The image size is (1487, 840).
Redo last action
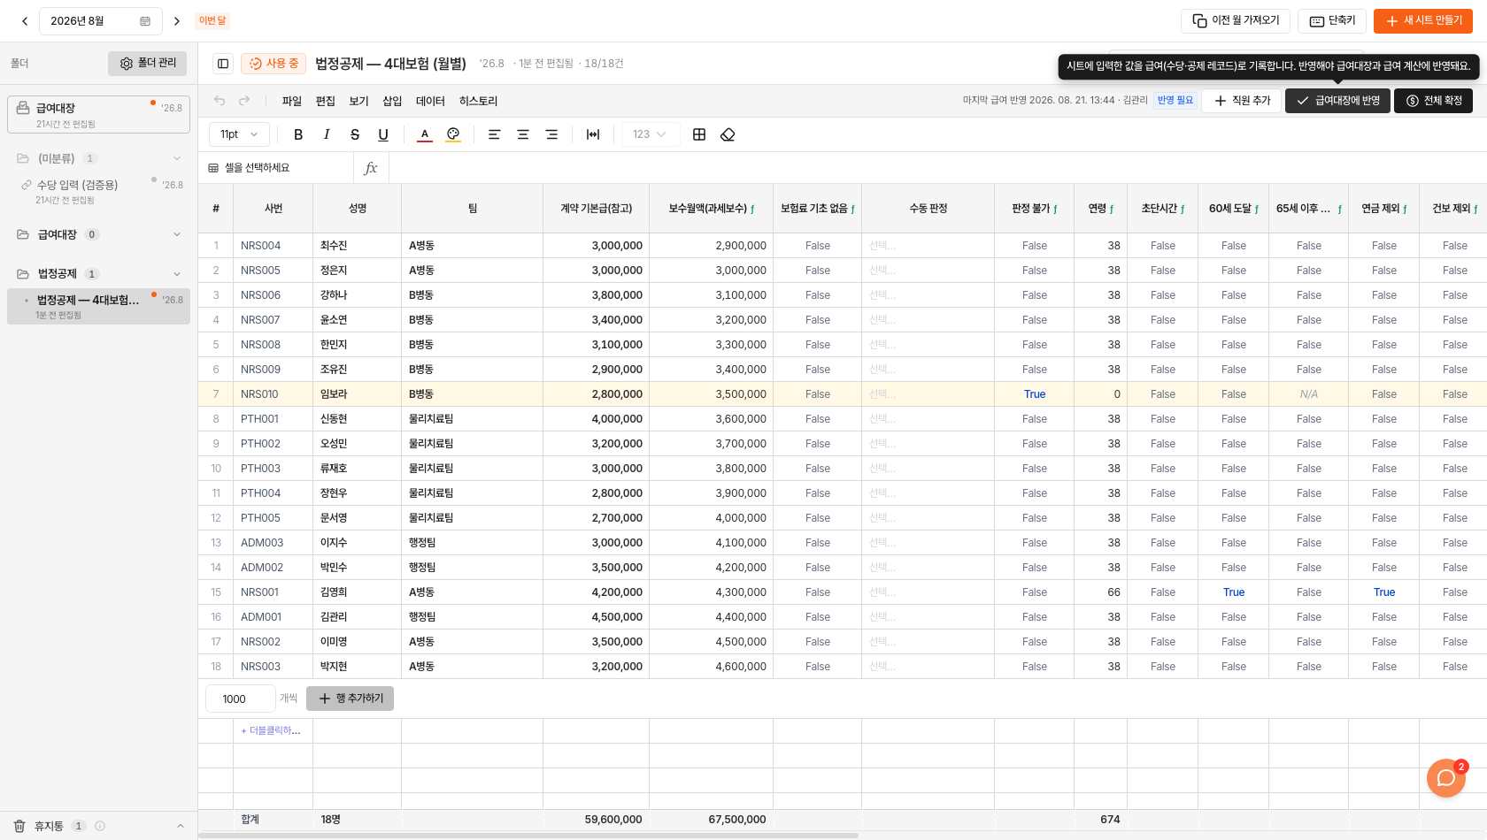[x=244, y=101]
